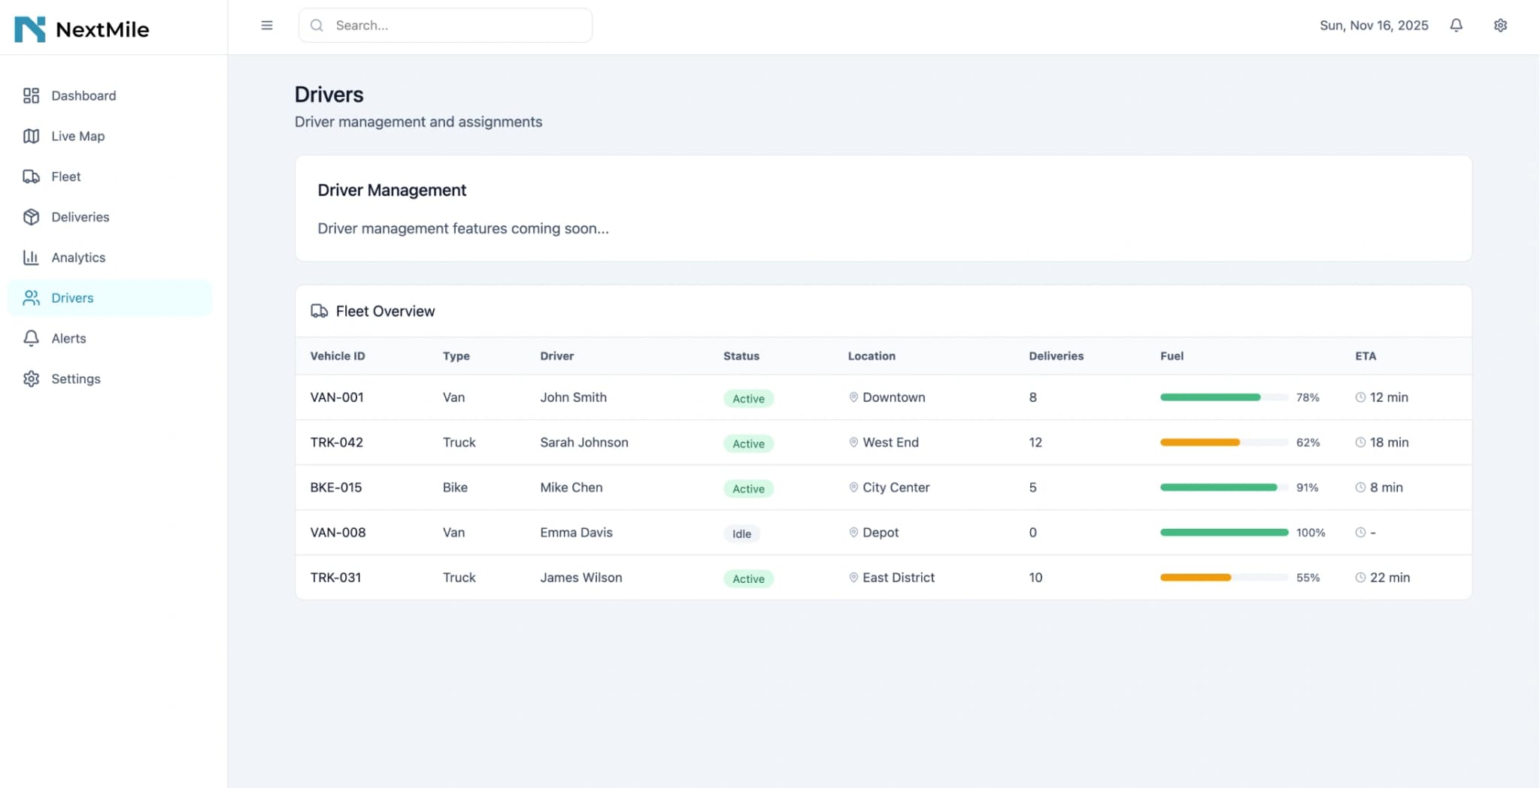Select Alerts in the sidebar
Image resolution: width=1540 pixels, height=788 pixels.
(68, 338)
